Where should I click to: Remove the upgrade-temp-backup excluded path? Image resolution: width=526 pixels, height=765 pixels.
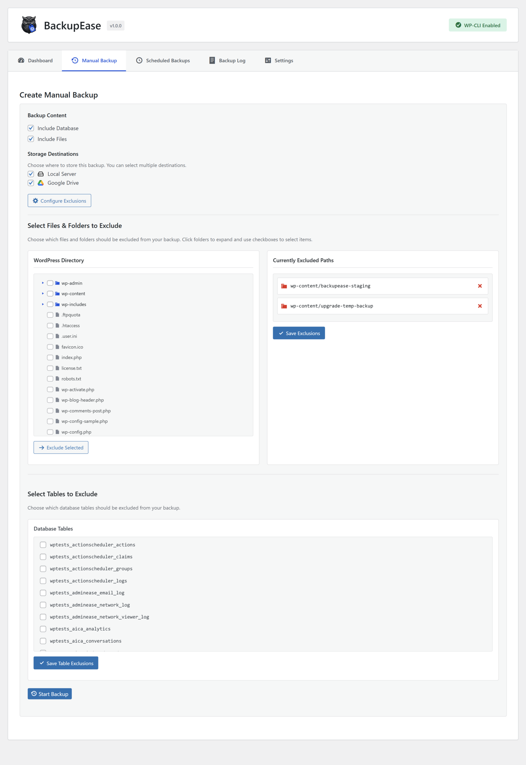(x=479, y=306)
